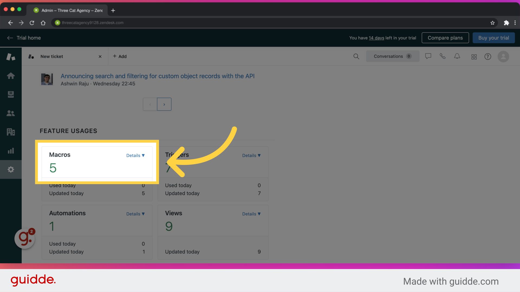
Task: Open the Zendesk products grid icon
Action: [x=474, y=57]
